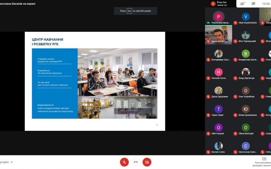This screenshot has height=169, width=271.
Task: Select Vlad Onyshchenko avatar
Action: pyautogui.click(x=246, y=17)
